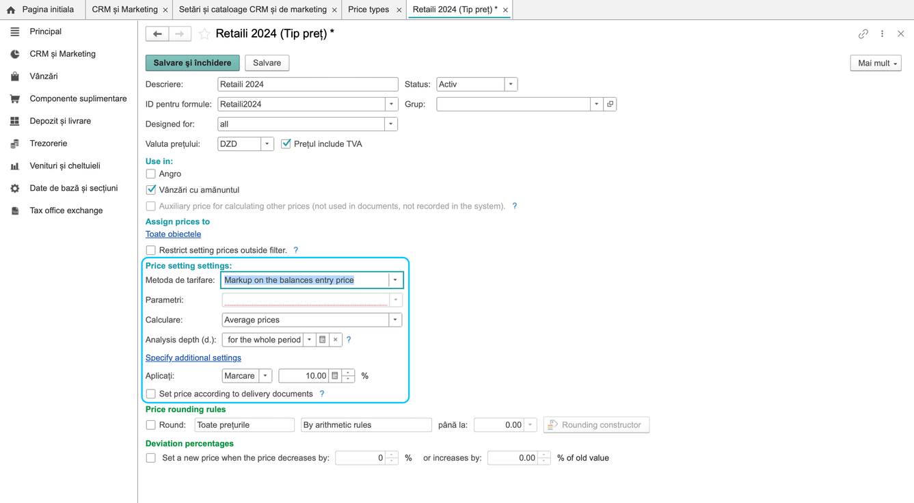
Task: Enable the Angro checkbox
Action: tap(151, 174)
